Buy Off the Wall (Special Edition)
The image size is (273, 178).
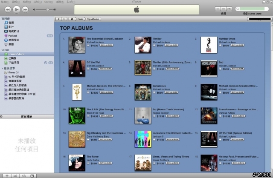(x=237, y=139)
